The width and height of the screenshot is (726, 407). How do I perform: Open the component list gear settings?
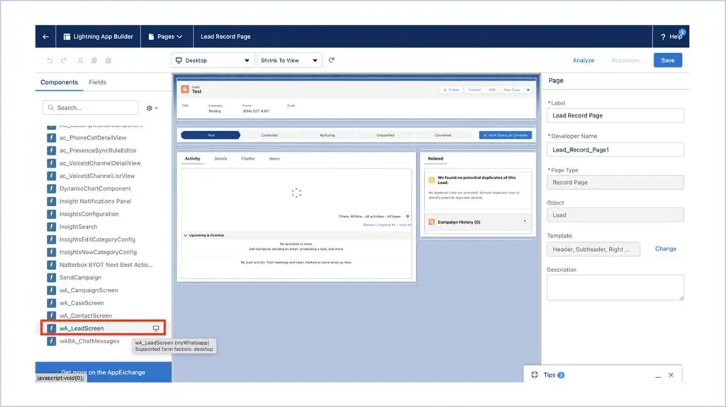point(152,108)
